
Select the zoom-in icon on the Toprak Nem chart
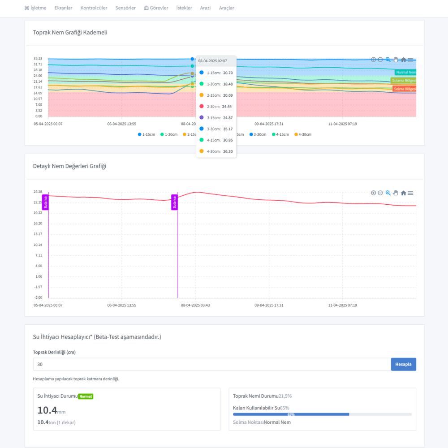373,60
